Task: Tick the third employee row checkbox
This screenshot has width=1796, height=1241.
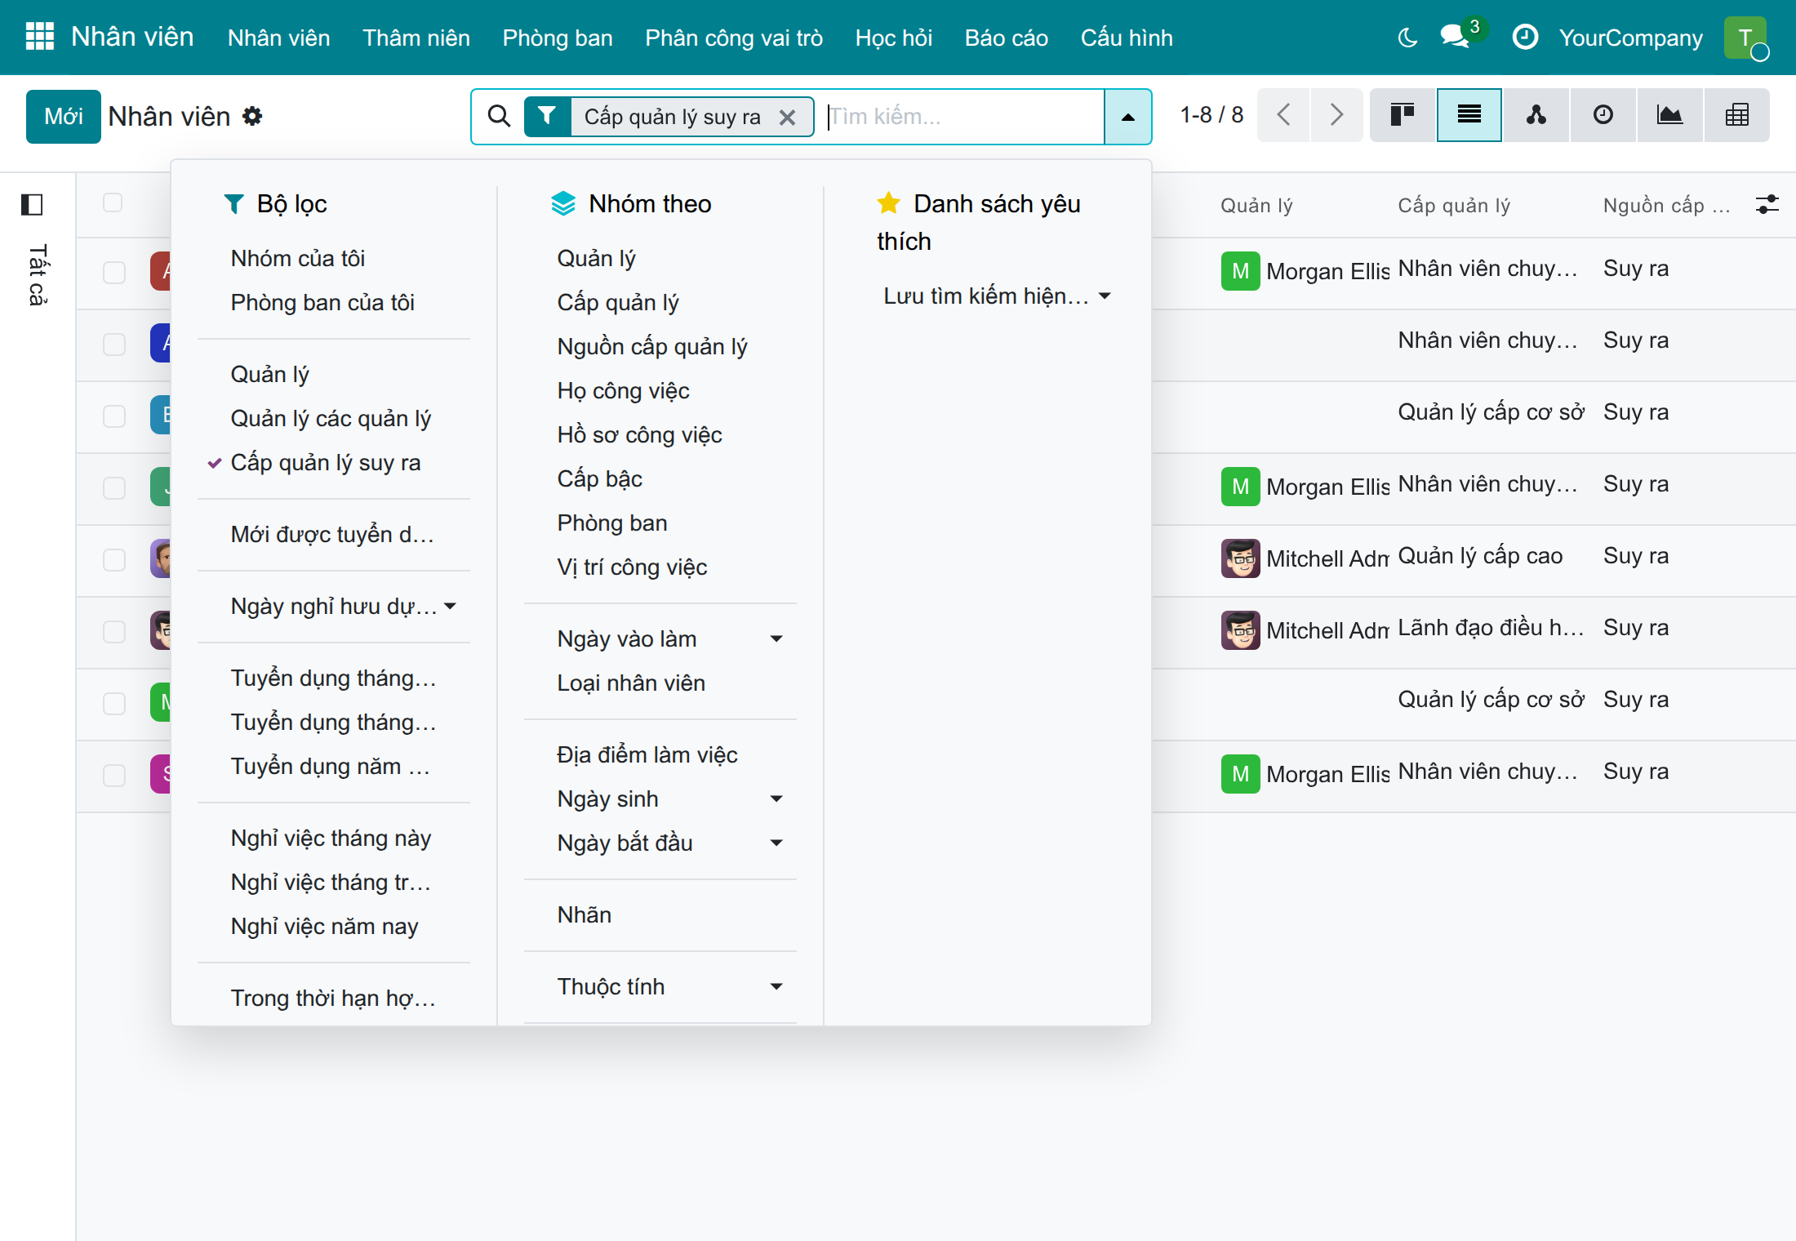Action: [x=114, y=416]
